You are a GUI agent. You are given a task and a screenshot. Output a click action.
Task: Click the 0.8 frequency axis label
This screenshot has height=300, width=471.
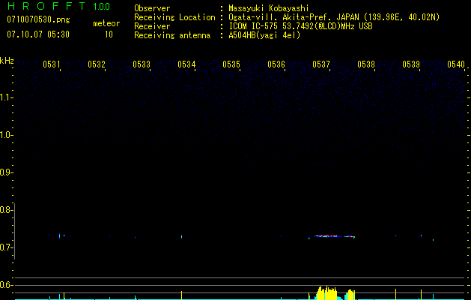point(5,210)
